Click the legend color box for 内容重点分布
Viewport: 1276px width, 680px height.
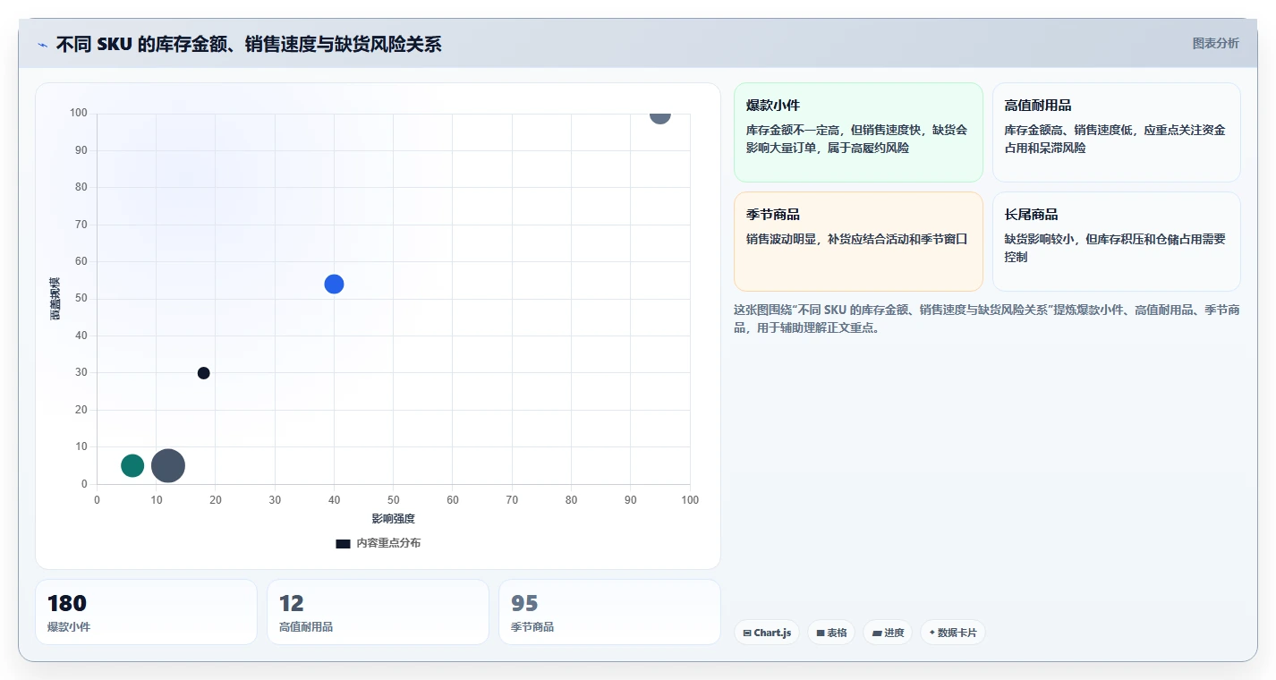click(x=343, y=543)
